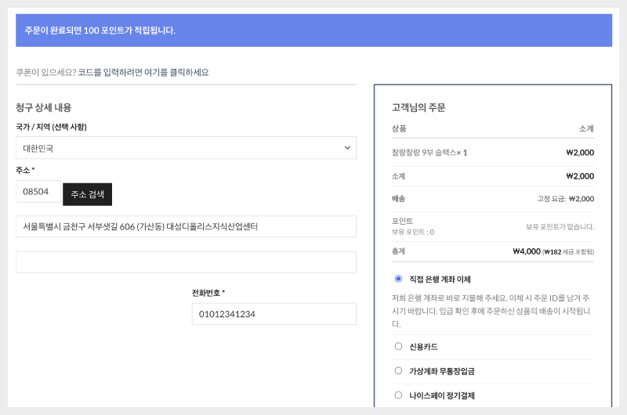
Task: Select 직접 은행 계좌 이체 payment option
Action: (398, 279)
